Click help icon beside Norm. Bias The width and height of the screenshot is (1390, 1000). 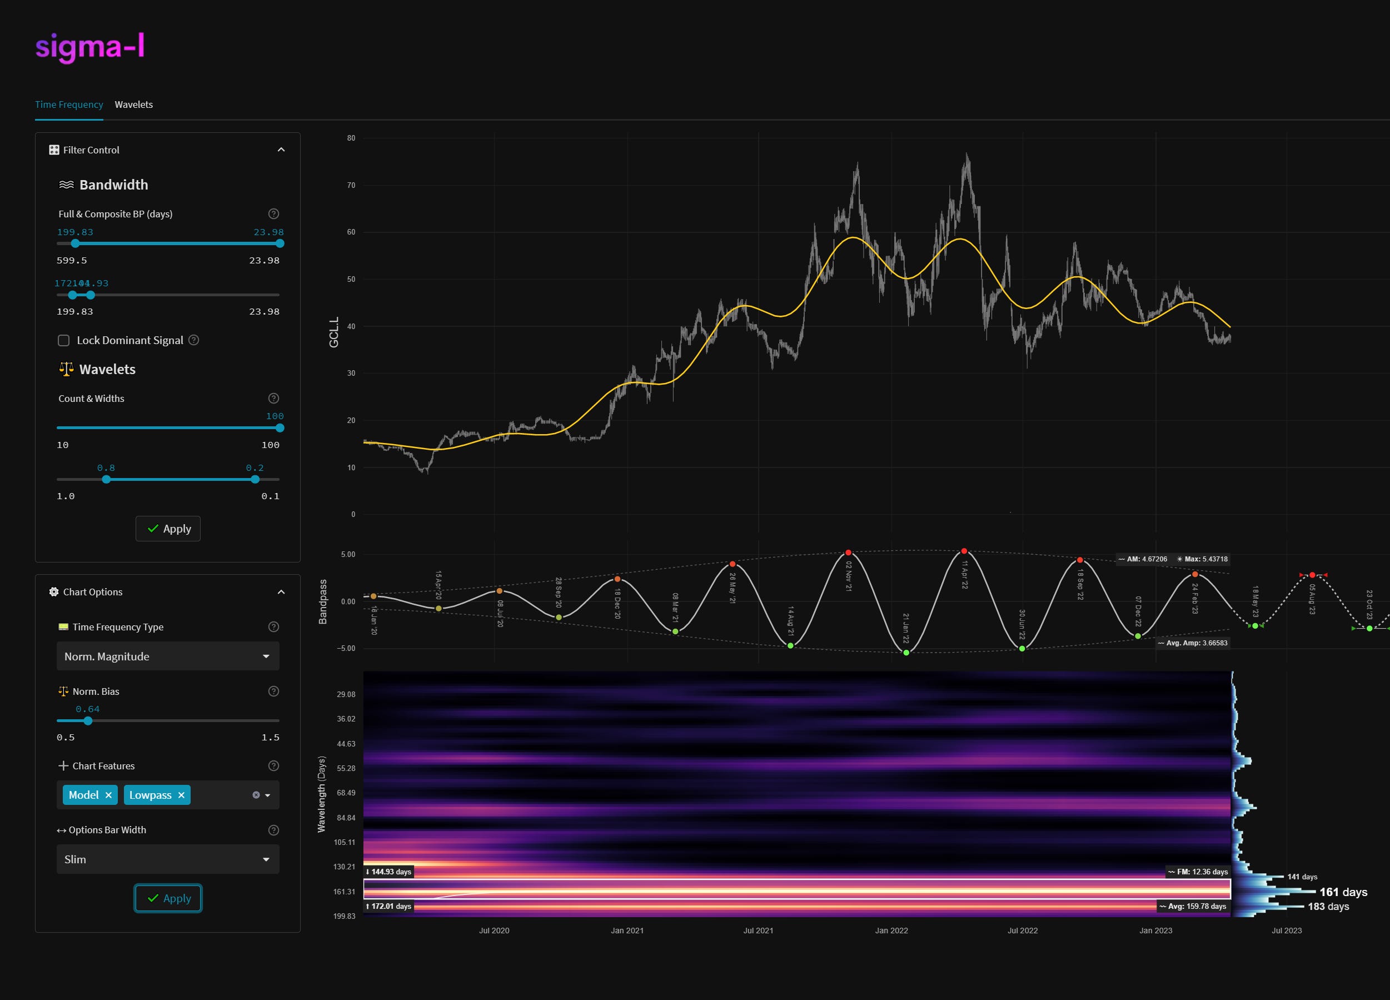(273, 691)
